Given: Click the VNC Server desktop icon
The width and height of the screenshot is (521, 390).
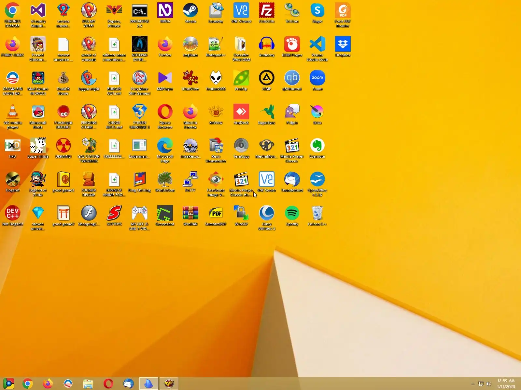Looking at the screenshot, I should click(267, 182).
